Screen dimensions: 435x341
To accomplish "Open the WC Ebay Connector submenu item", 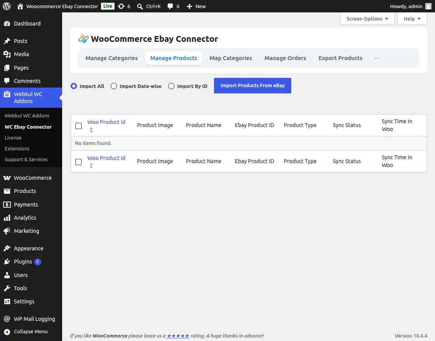I will [x=28, y=127].
